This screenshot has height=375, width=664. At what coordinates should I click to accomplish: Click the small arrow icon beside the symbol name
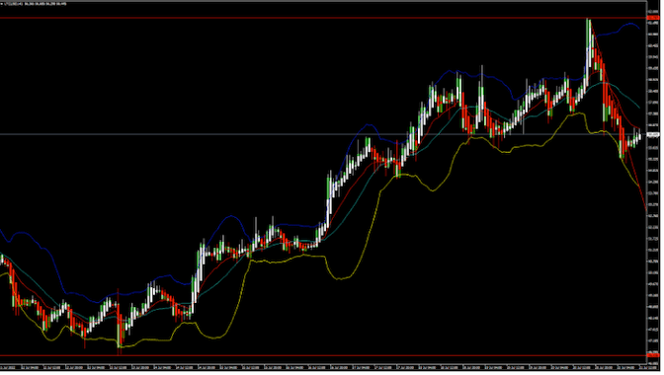coord(2,4)
